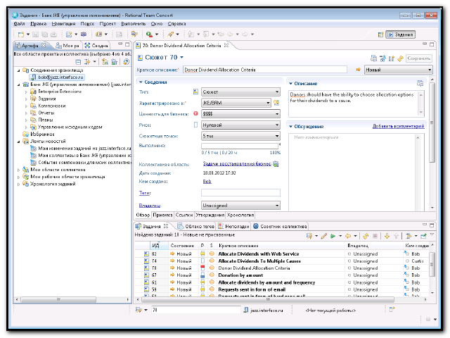Click the team area icon after business recovery link
450x338 pixels.
coord(276,164)
